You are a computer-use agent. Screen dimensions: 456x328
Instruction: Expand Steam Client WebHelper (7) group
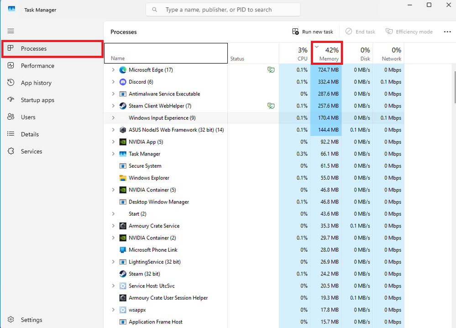(x=113, y=106)
